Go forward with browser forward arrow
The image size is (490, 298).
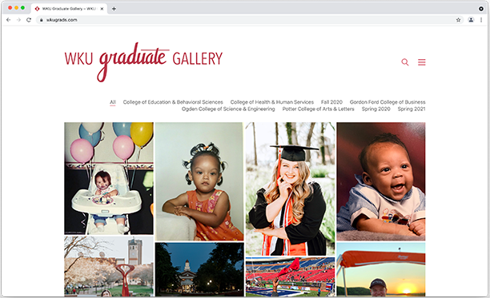click(18, 20)
